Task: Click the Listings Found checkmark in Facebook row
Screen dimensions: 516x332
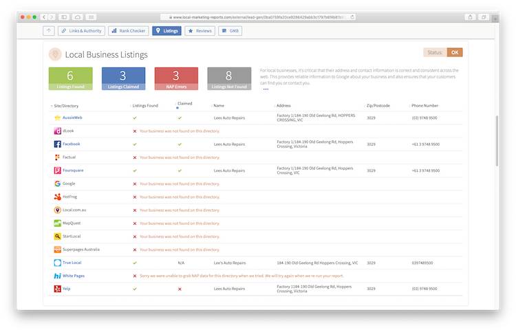Action: click(135, 144)
